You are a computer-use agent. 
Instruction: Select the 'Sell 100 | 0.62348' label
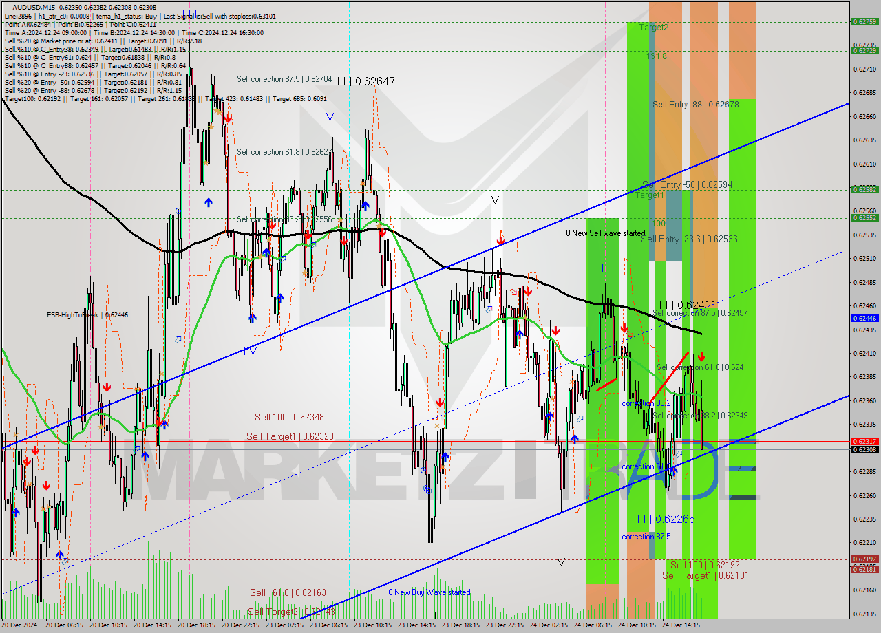click(289, 417)
